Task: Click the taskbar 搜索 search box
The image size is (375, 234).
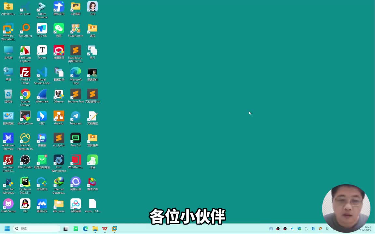Action: pyautogui.click(x=36, y=229)
